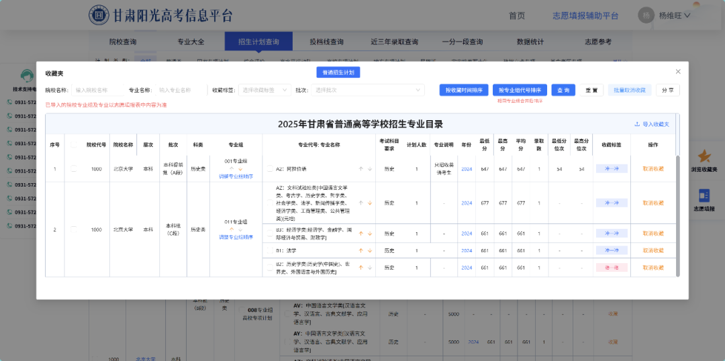Open 志愿填报 document icon on right sidebar
This screenshot has height=361, width=725.
tap(704, 195)
